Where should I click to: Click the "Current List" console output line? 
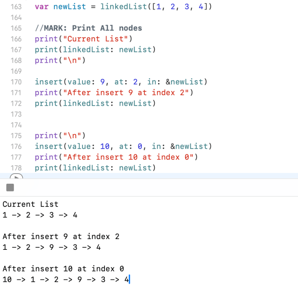(x=31, y=204)
